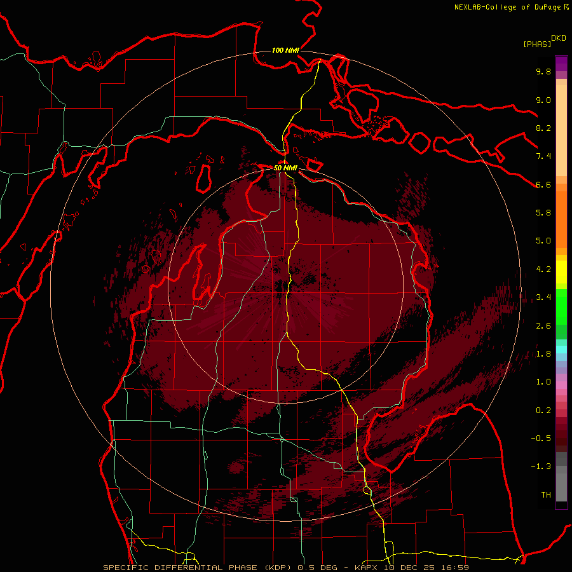The image size is (572, 572).
Task: Click the 3.4 scale value
Action: pos(543,297)
